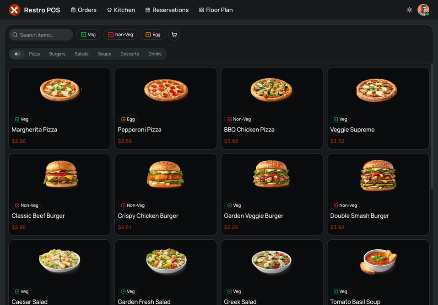The width and height of the screenshot is (438, 305).
Task: Click the Margherita Pizza title
Action: coord(34,130)
